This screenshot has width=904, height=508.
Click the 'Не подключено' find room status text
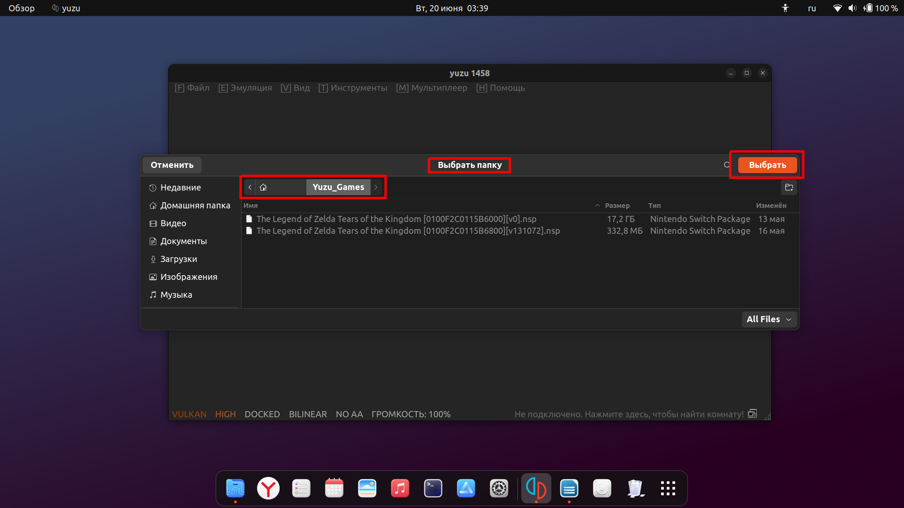click(629, 414)
